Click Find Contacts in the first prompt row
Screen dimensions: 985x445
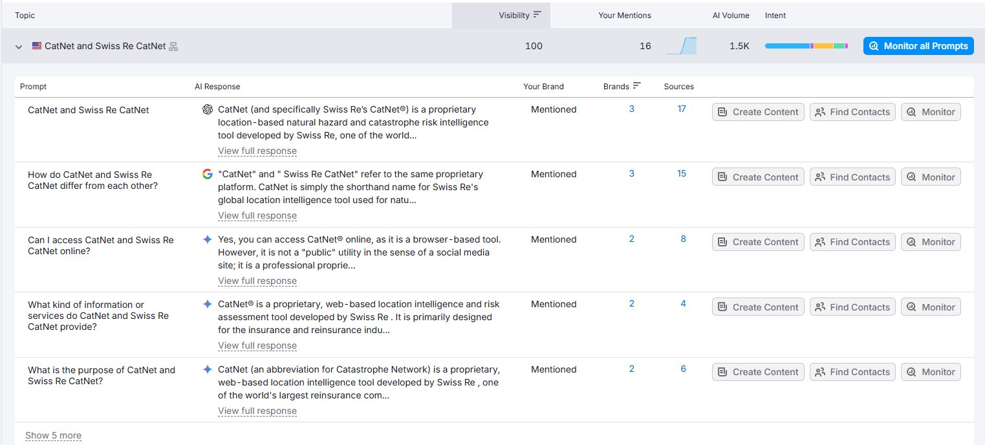coord(852,112)
